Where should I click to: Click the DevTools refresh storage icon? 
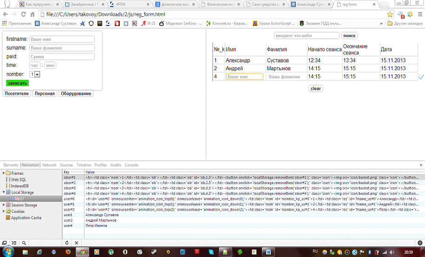point(67,243)
